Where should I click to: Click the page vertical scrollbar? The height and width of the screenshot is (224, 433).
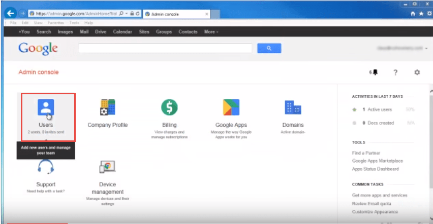click(431, 141)
